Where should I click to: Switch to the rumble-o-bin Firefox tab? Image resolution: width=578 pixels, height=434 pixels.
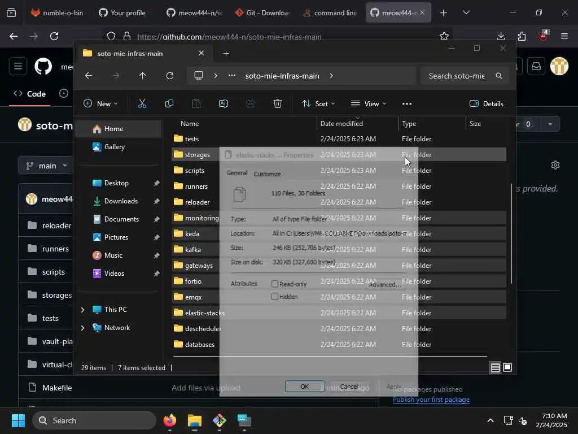click(58, 12)
